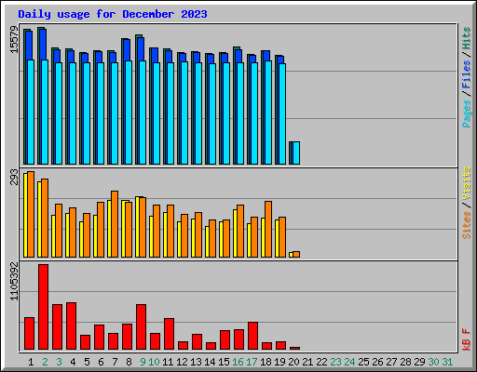This screenshot has height=372, width=477.
Task: Click the small orange visits bar for day 20
Action: tap(296, 254)
